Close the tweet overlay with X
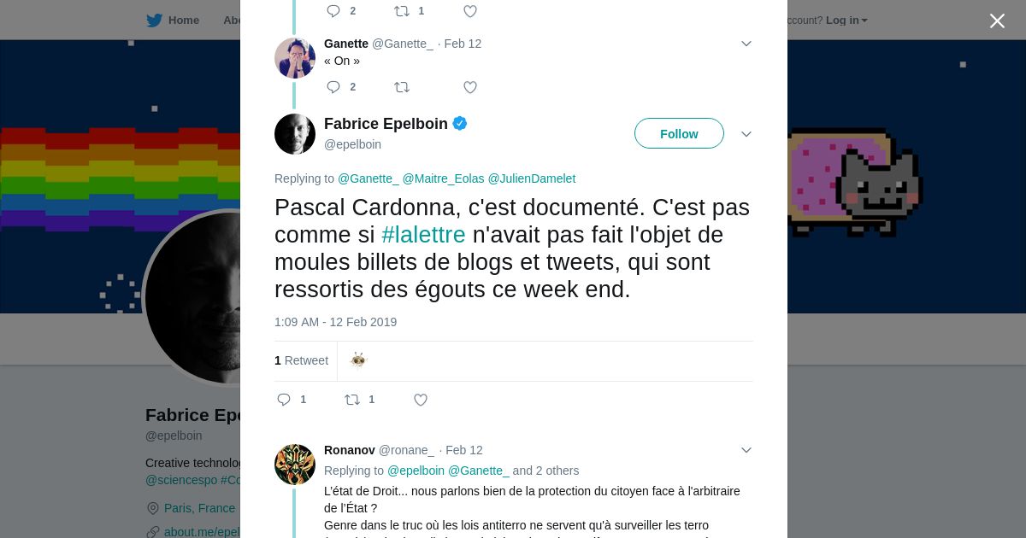1026x538 pixels. [997, 20]
